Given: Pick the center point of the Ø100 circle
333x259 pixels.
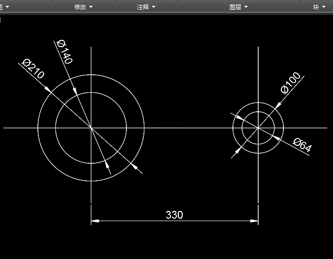Looking at the screenshot, I should (258, 128).
